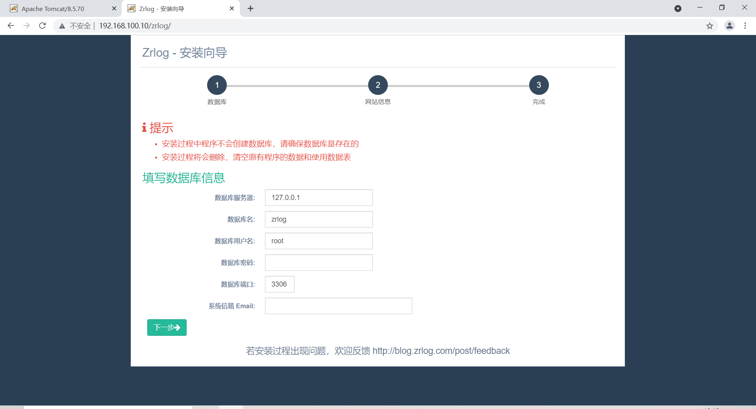Click step 2 网站信息 circle
Image resolution: width=756 pixels, height=409 pixels.
(x=378, y=85)
